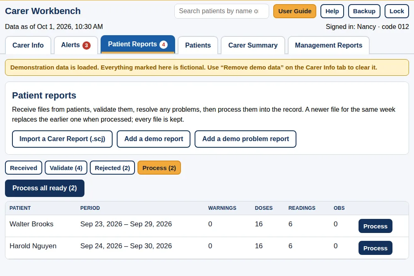
Task: Click Signed in: Nancy · code 012
Action: click(x=367, y=26)
